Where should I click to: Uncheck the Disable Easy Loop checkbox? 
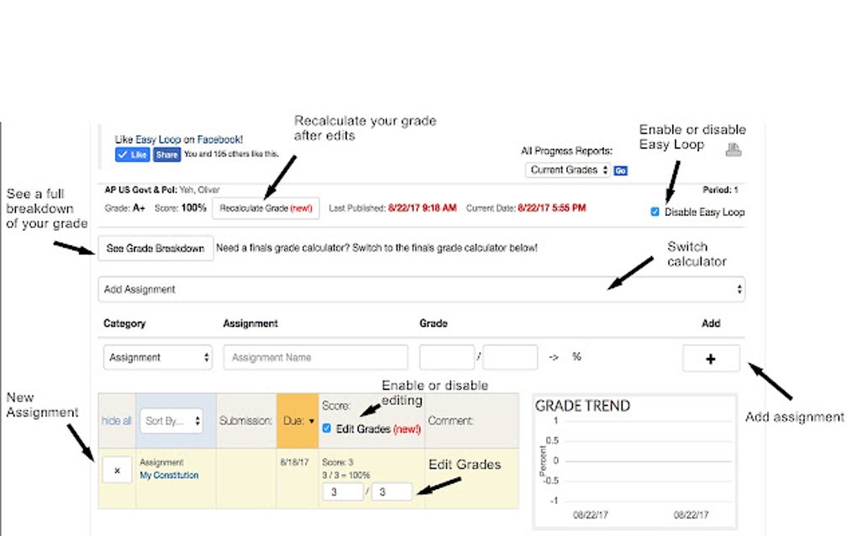coord(655,212)
